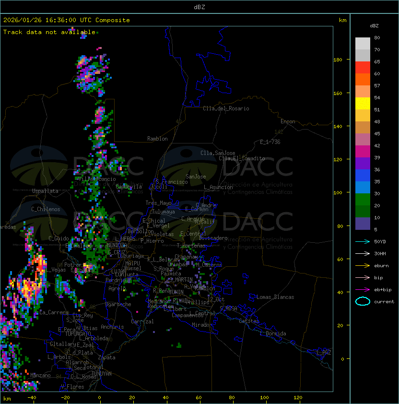This screenshot has height=404, width=399.
Task: Click the 'S_Francisco' map label
Action: pyautogui.click(x=172, y=182)
